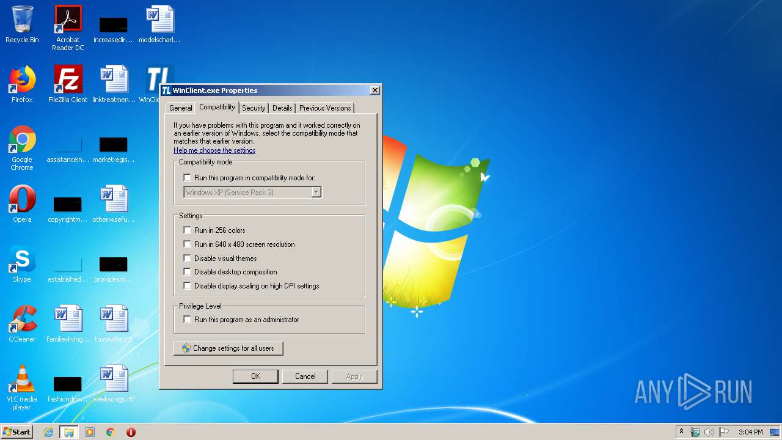Open the Previous Versions tab
Image resolution: width=782 pixels, height=440 pixels.
[325, 108]
